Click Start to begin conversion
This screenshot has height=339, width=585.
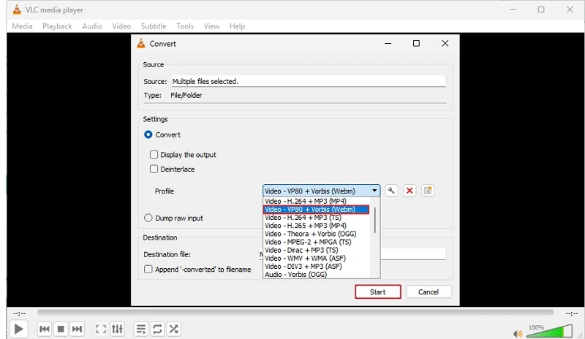tap(377, 292)
